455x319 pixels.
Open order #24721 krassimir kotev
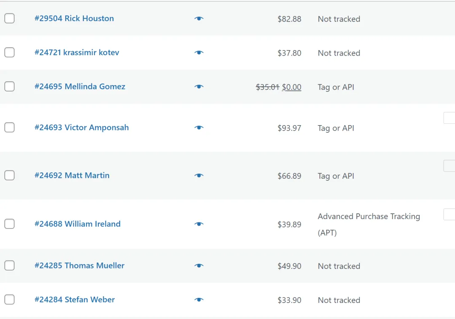coord(77,53)
